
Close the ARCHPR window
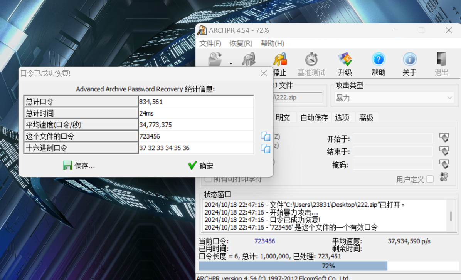[449, 30]
